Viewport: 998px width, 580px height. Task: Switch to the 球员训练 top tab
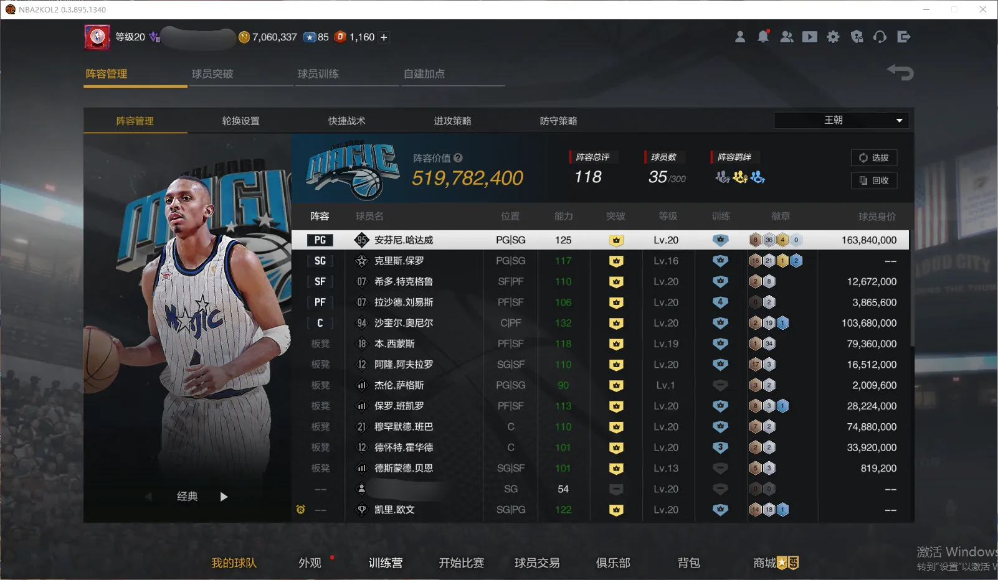click(318, 74)
